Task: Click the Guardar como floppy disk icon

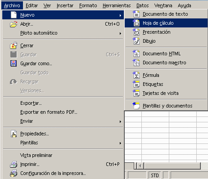Action: pos(14,63)
